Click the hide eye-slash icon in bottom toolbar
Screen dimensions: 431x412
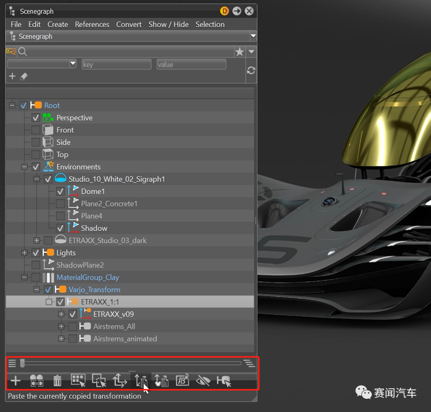(x=203, y=381)
